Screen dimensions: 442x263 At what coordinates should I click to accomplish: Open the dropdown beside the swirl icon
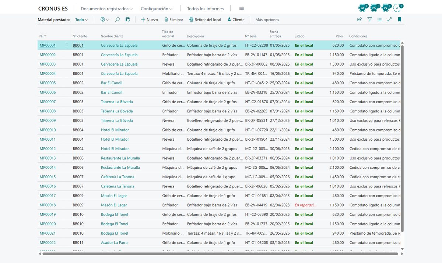point(108,20)
